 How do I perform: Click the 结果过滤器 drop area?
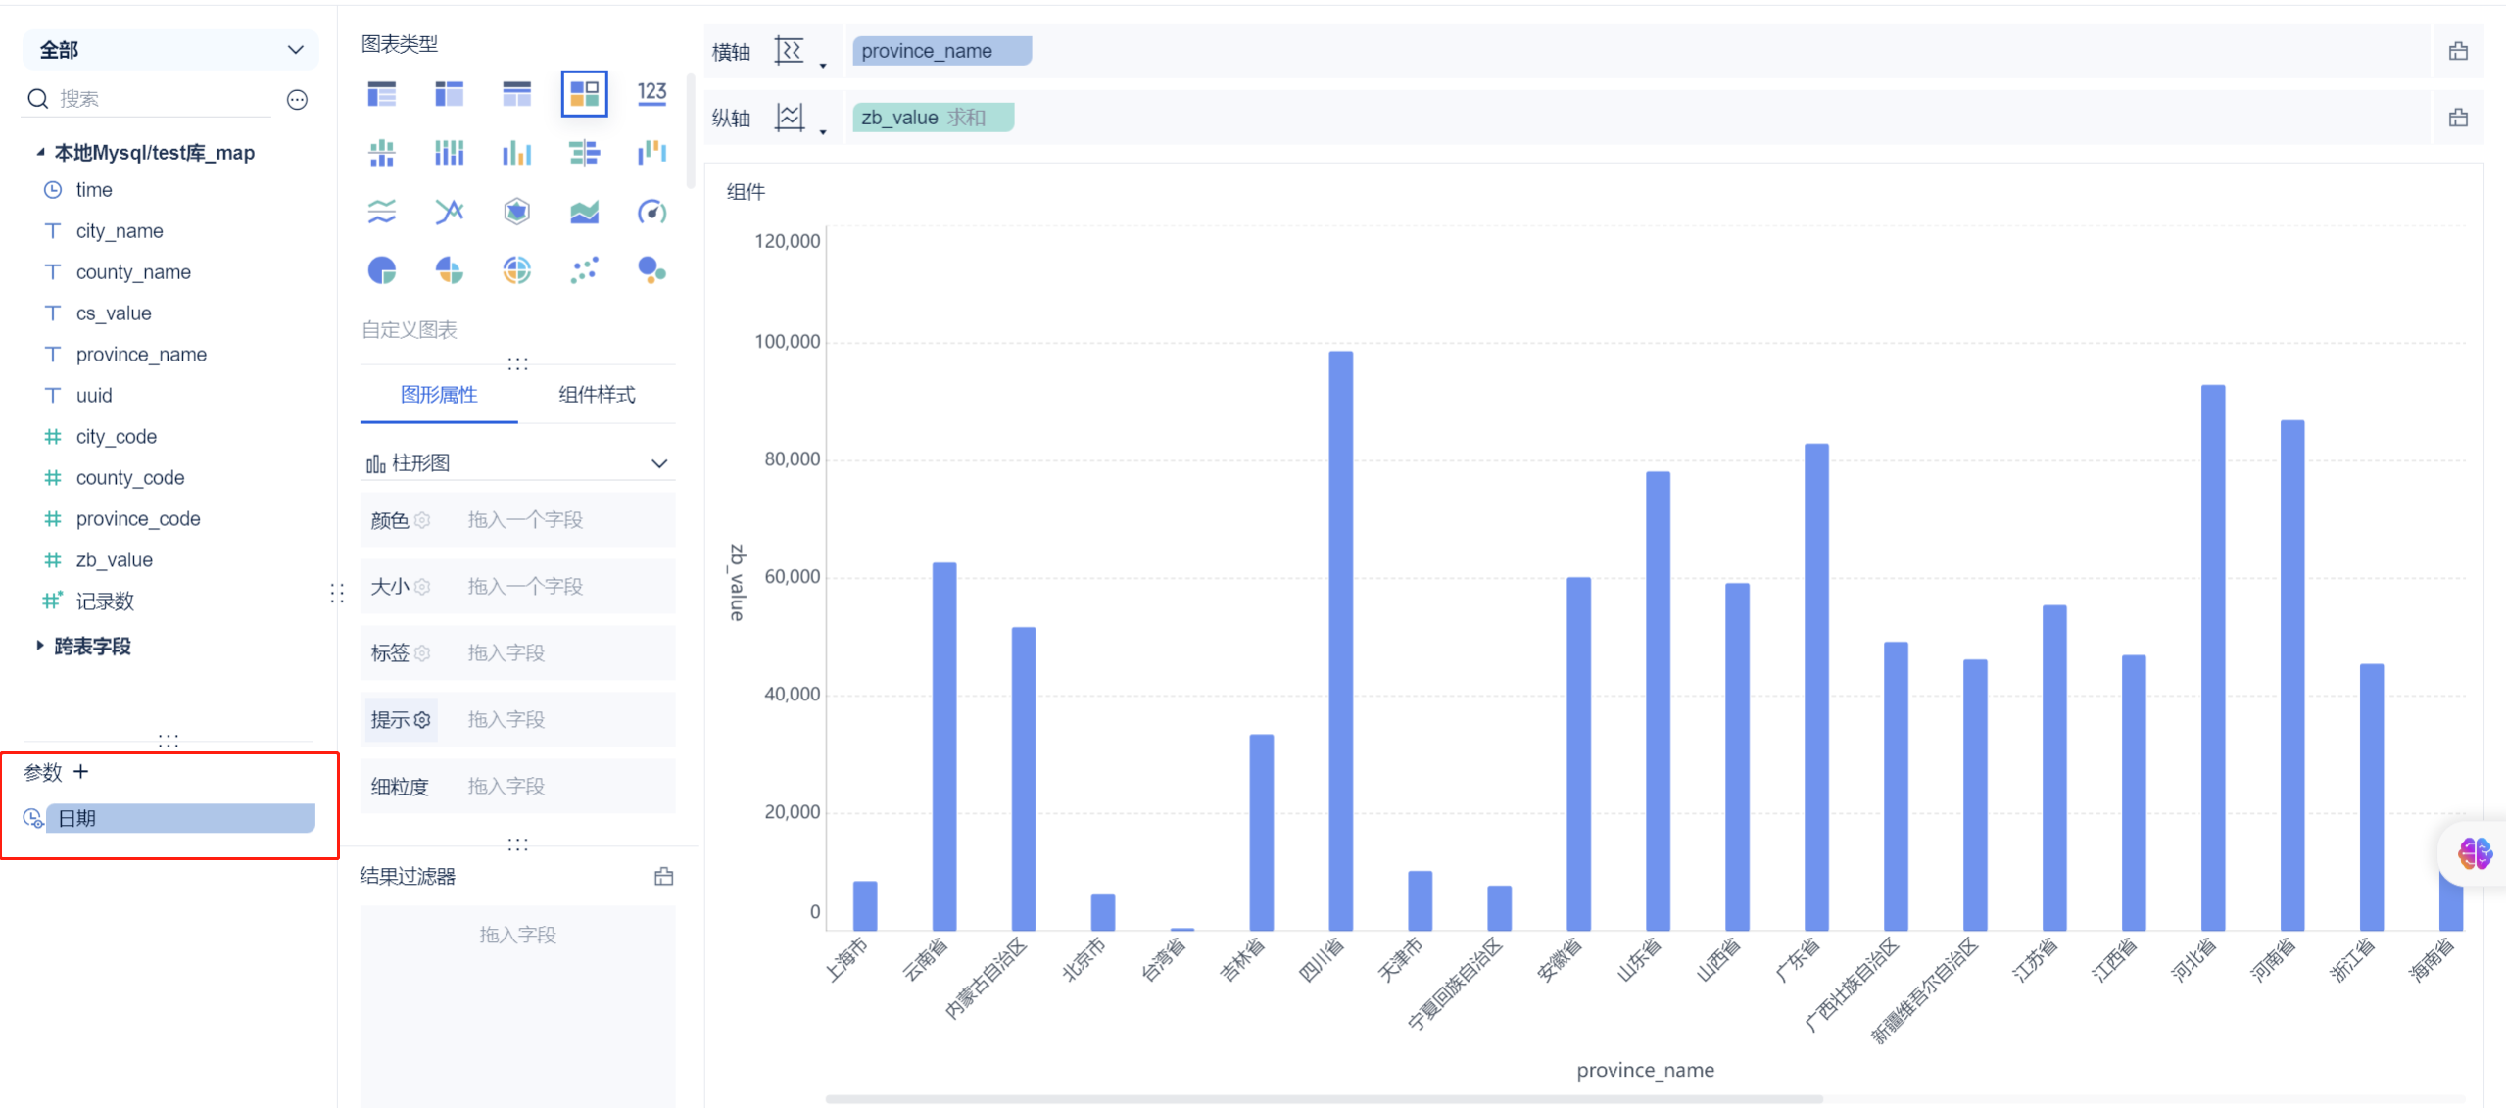click(517, 1006)
